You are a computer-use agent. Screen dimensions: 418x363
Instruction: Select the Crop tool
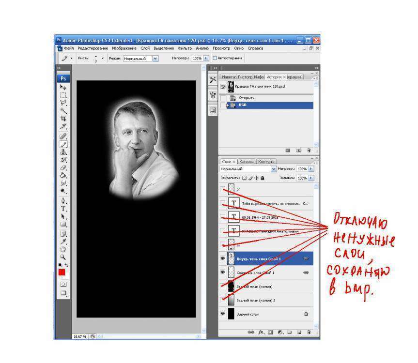coord(63,119)
